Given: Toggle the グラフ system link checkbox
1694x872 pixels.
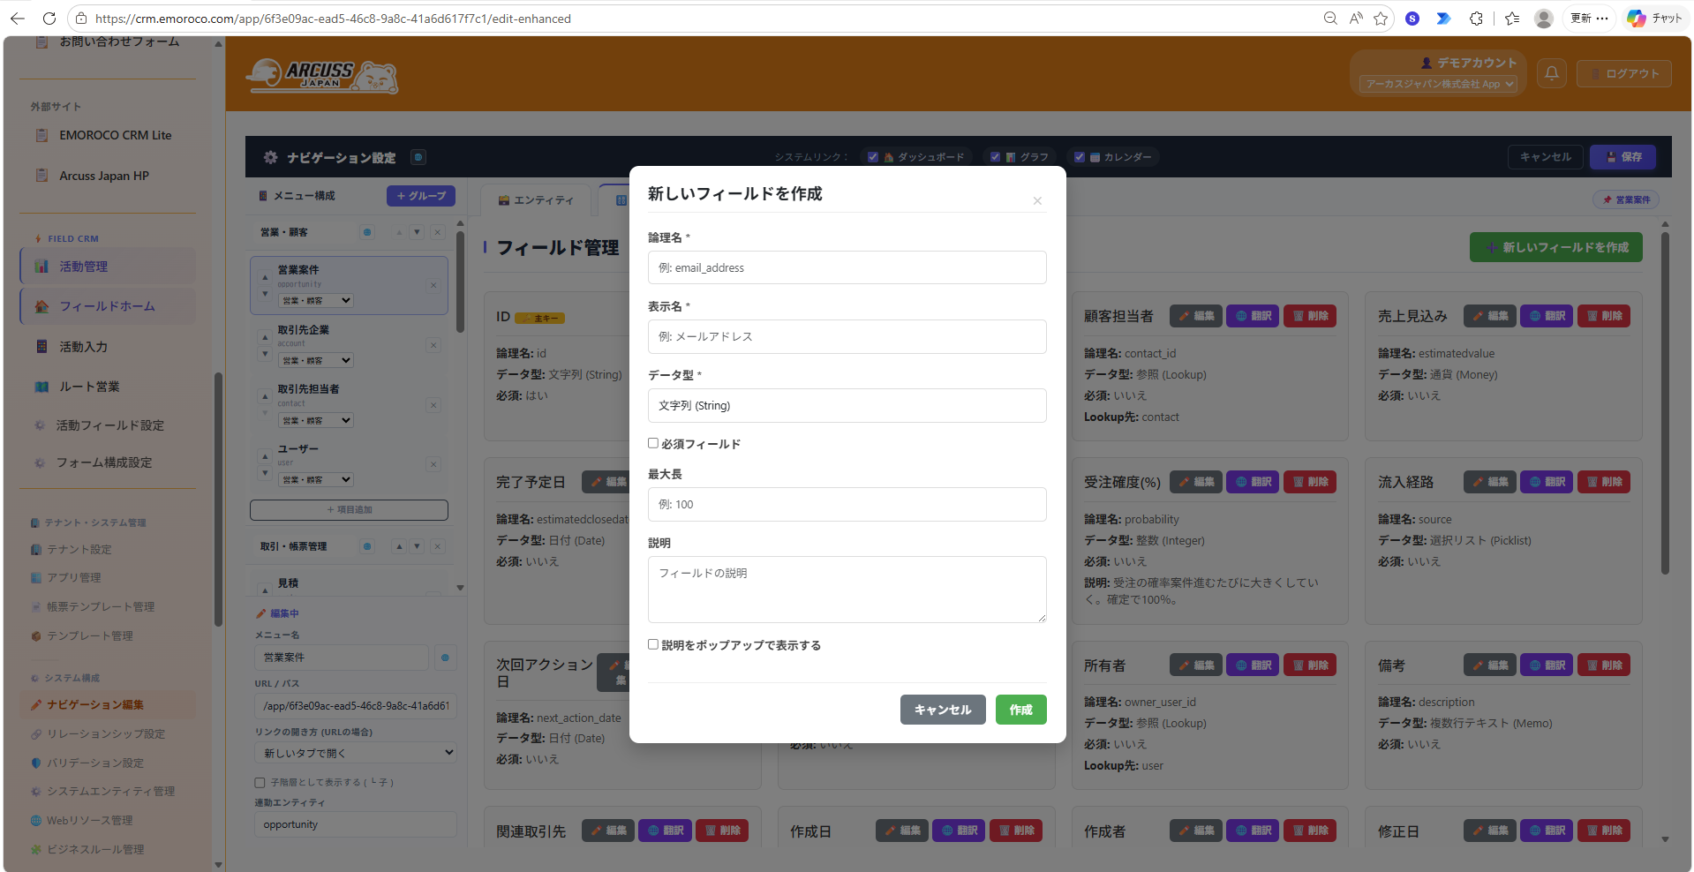Looking at the screenshot, I should (995, 157).
